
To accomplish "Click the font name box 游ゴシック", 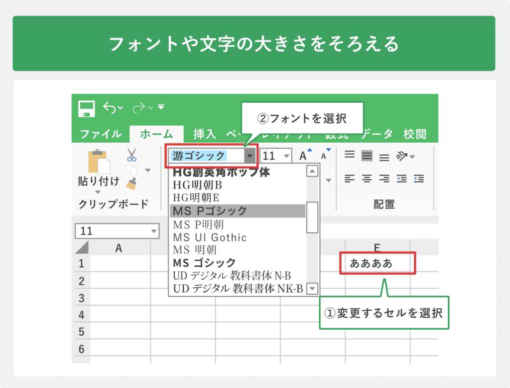I will (206, 156).
